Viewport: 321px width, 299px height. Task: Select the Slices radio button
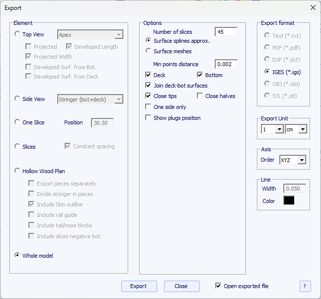(x=17, y=146)
